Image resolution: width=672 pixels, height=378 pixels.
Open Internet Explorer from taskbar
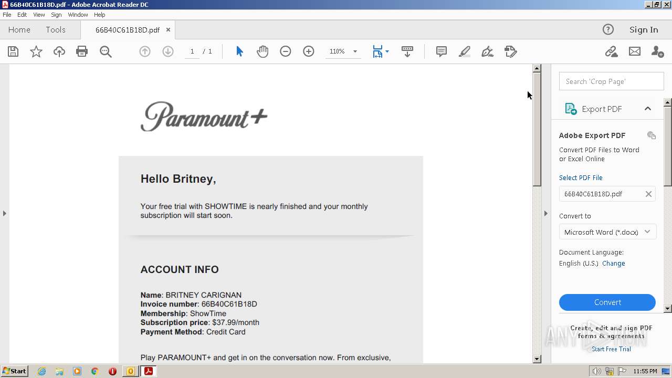click(x=41, y=371)
